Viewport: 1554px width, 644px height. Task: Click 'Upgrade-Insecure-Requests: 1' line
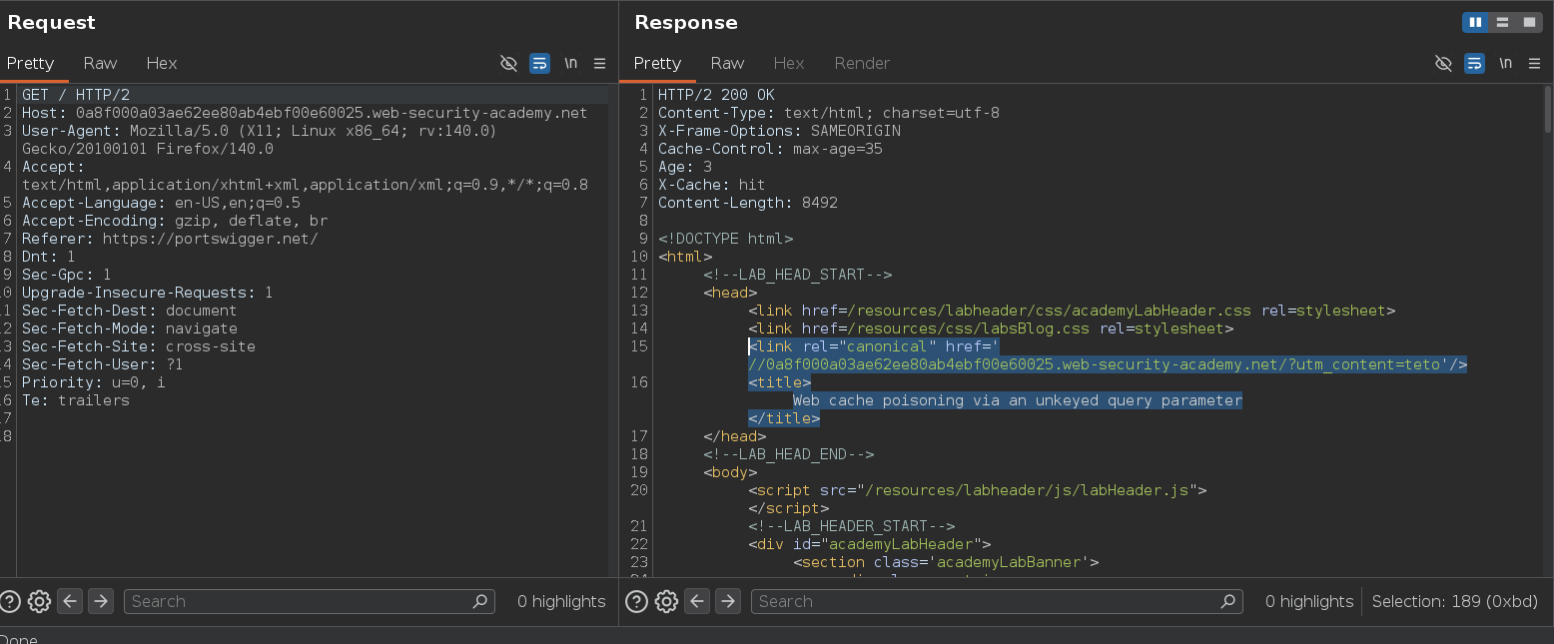coord(147,293)
